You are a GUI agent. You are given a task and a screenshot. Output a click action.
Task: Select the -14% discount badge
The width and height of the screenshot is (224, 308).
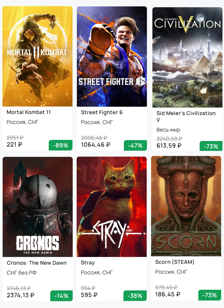point(61,296)
